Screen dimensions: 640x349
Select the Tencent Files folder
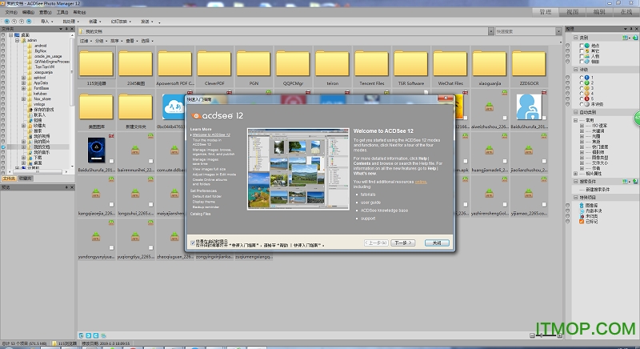[372, 63]
